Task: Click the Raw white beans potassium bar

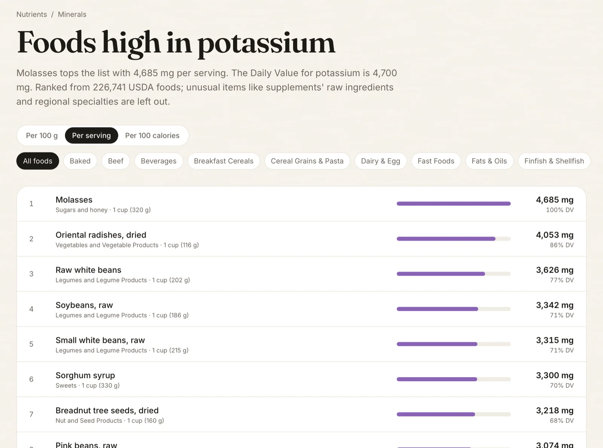Action: pyautogui.click(x=454, y=274)
